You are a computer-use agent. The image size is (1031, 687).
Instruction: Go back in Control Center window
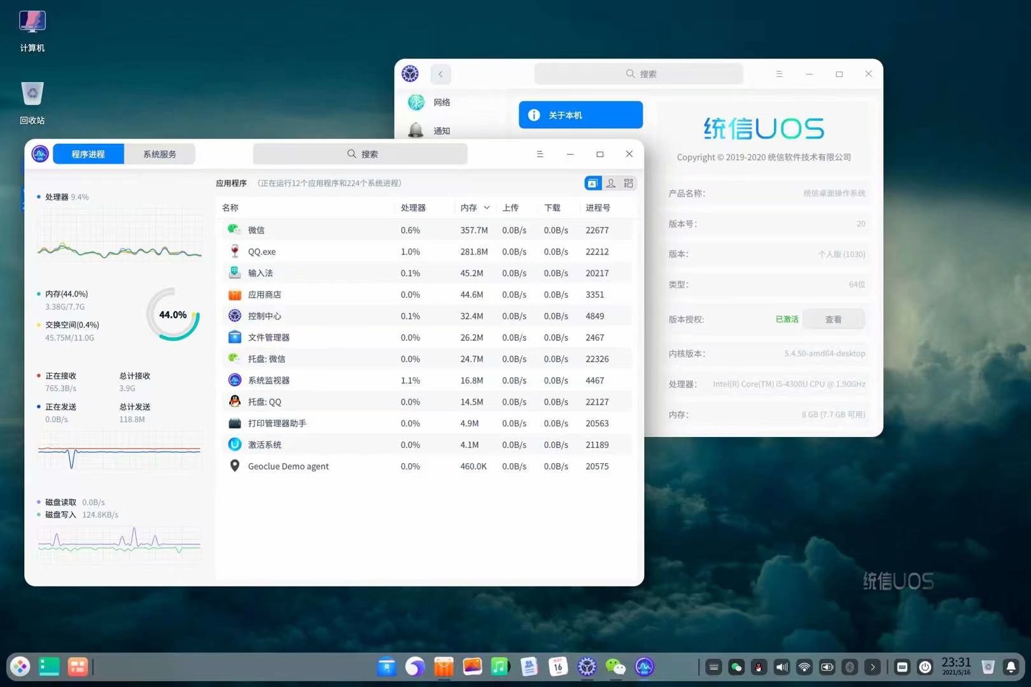click(440, 74)
